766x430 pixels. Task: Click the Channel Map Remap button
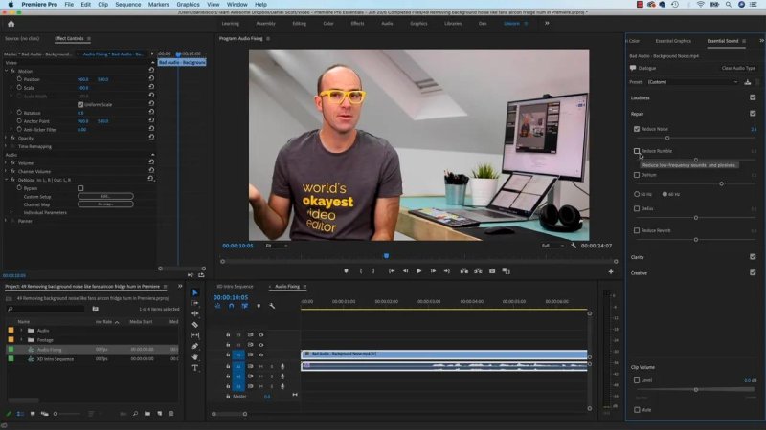point(105,204)
